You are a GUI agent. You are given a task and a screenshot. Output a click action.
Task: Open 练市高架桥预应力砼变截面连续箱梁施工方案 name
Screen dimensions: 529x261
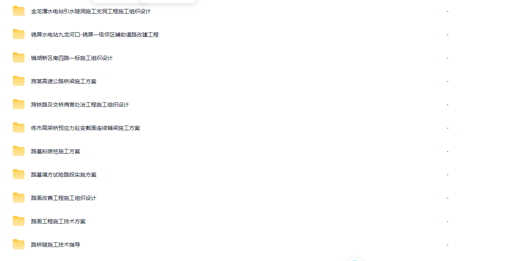(x=86, y=128)
